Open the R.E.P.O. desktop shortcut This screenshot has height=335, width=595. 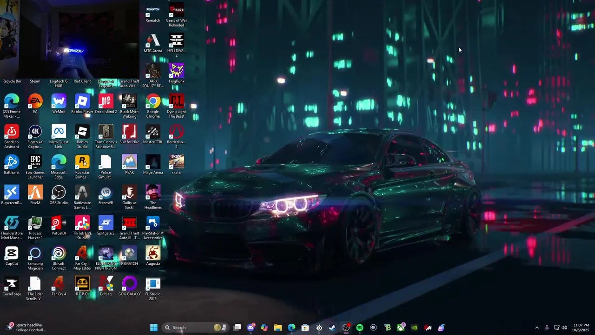82,286
